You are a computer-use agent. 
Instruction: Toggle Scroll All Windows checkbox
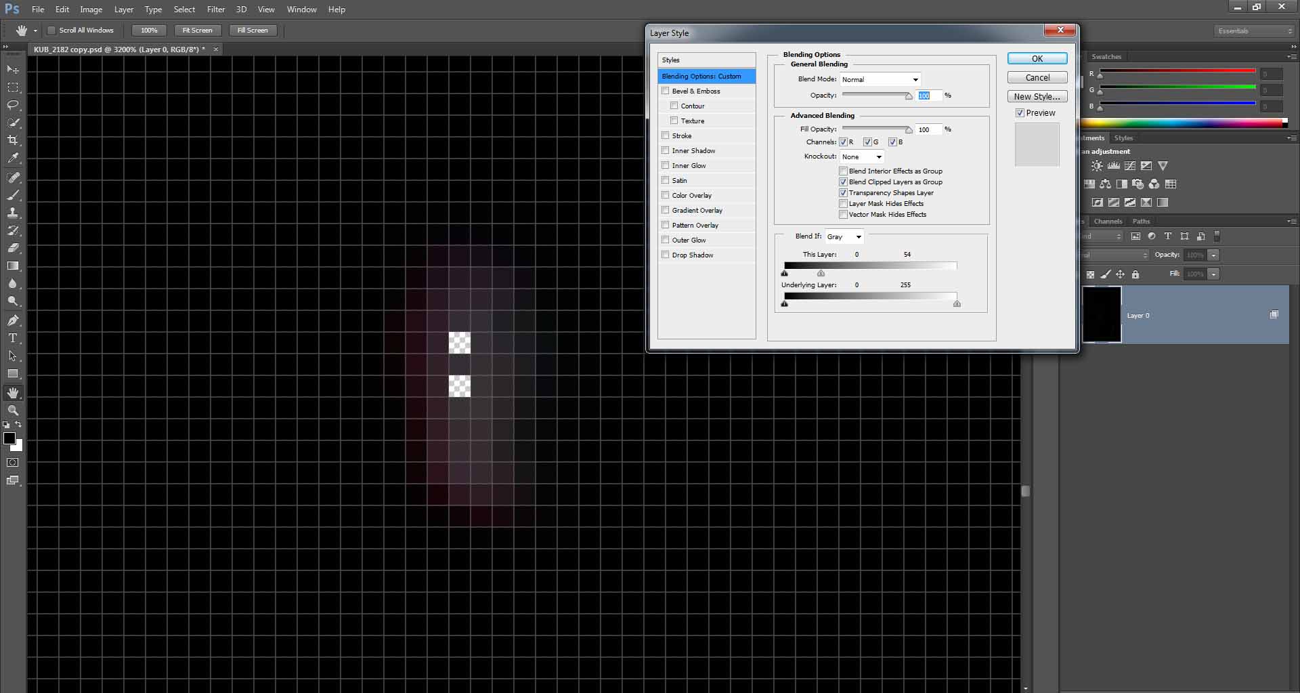(51, 30)
